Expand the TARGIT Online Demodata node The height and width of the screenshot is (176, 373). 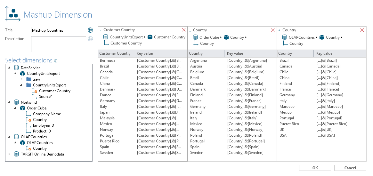pyautogui.click(x=10, y=154)
